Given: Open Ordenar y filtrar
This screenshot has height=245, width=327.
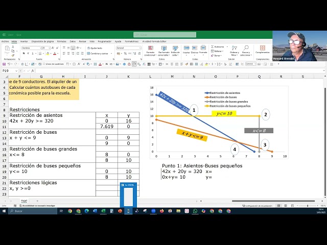Looking at the screenshot, I should click(x=235, y=51).
